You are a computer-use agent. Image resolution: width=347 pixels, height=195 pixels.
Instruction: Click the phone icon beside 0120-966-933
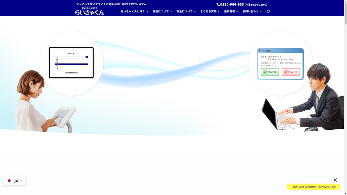coord(218,4)
